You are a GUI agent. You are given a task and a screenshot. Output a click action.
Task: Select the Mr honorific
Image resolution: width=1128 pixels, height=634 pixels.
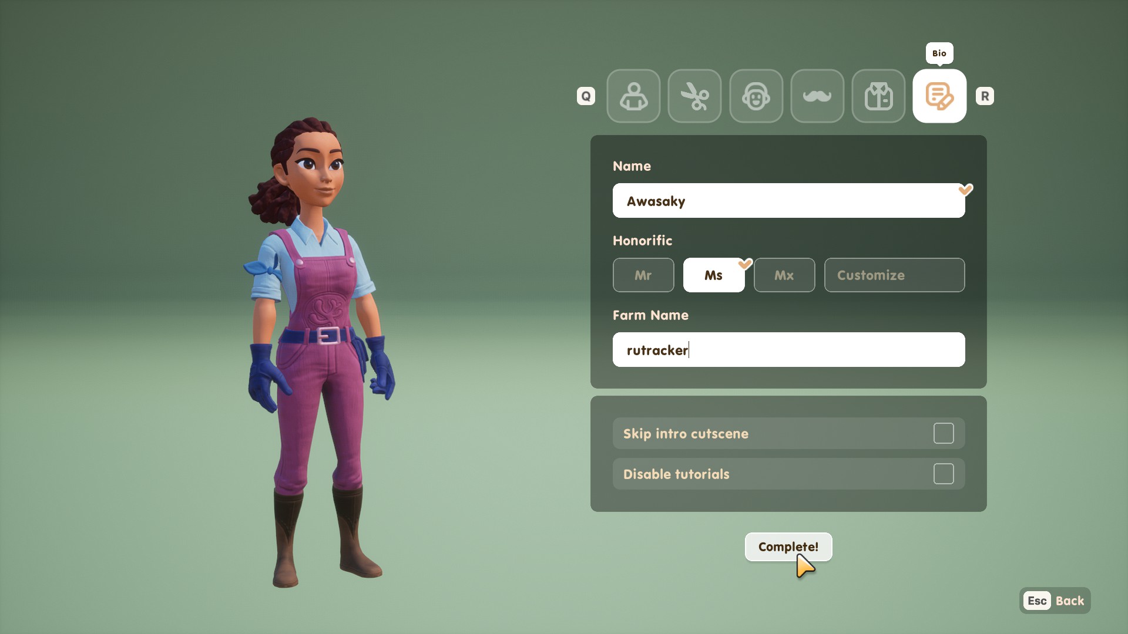pos(643,275)
